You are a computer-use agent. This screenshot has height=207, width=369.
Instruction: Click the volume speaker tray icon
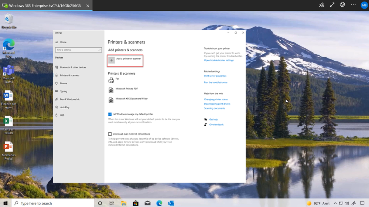pos(347,203)
